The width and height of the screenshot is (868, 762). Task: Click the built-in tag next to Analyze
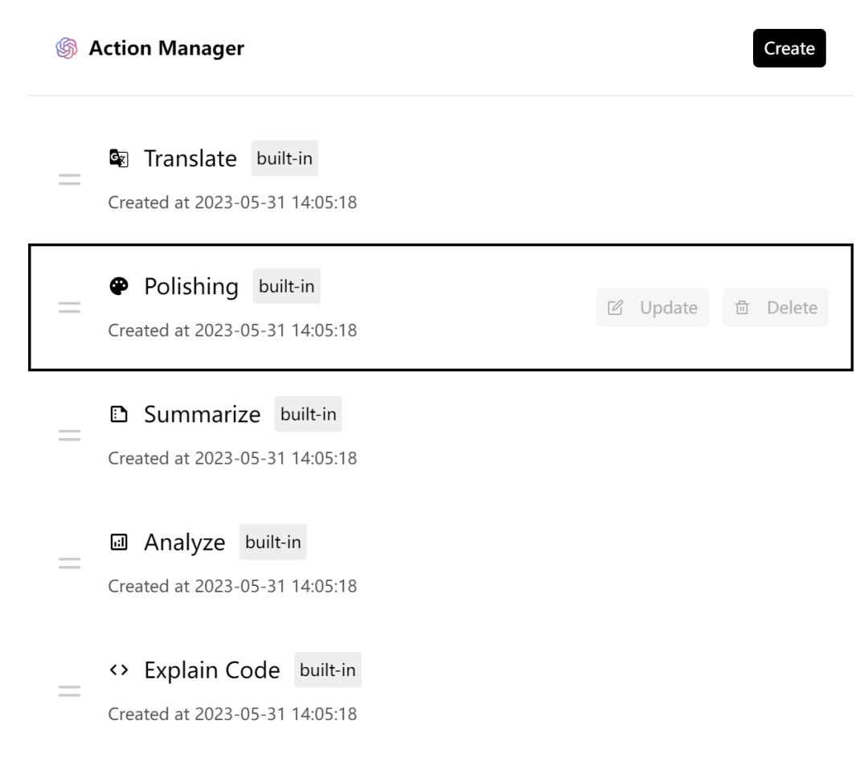(273, 543)
